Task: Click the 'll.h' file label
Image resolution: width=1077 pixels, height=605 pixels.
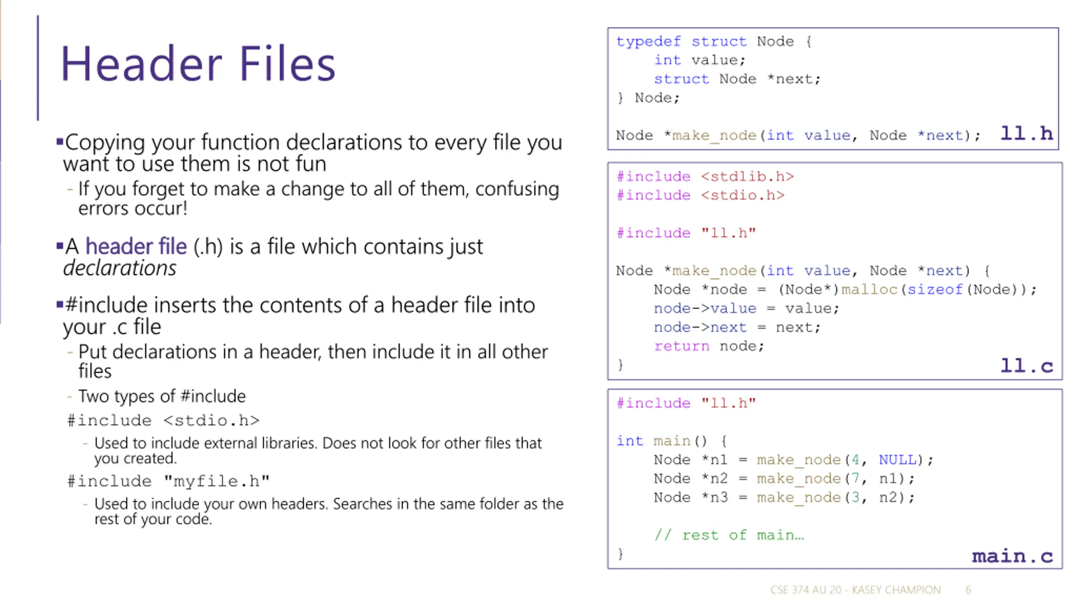Action: pos(1027,134)
